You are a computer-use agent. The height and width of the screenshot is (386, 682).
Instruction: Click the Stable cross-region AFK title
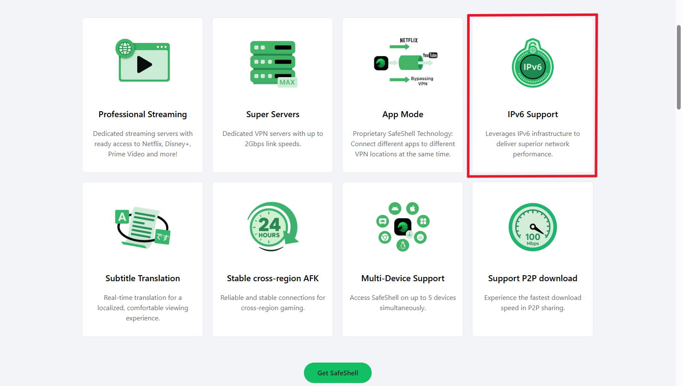coord(272,278)
